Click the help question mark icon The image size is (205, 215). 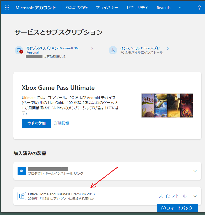pos(199,8)
